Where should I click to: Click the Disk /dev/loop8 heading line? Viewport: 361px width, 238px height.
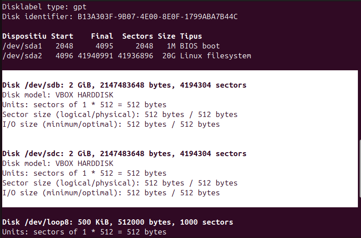[117, 222]
